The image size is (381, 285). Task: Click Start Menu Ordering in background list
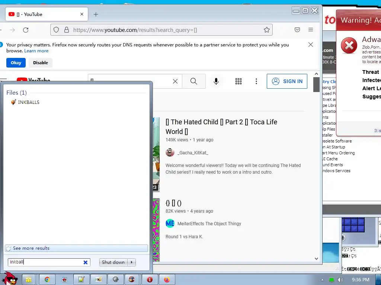pyautogui.click(x=339, y=153)
